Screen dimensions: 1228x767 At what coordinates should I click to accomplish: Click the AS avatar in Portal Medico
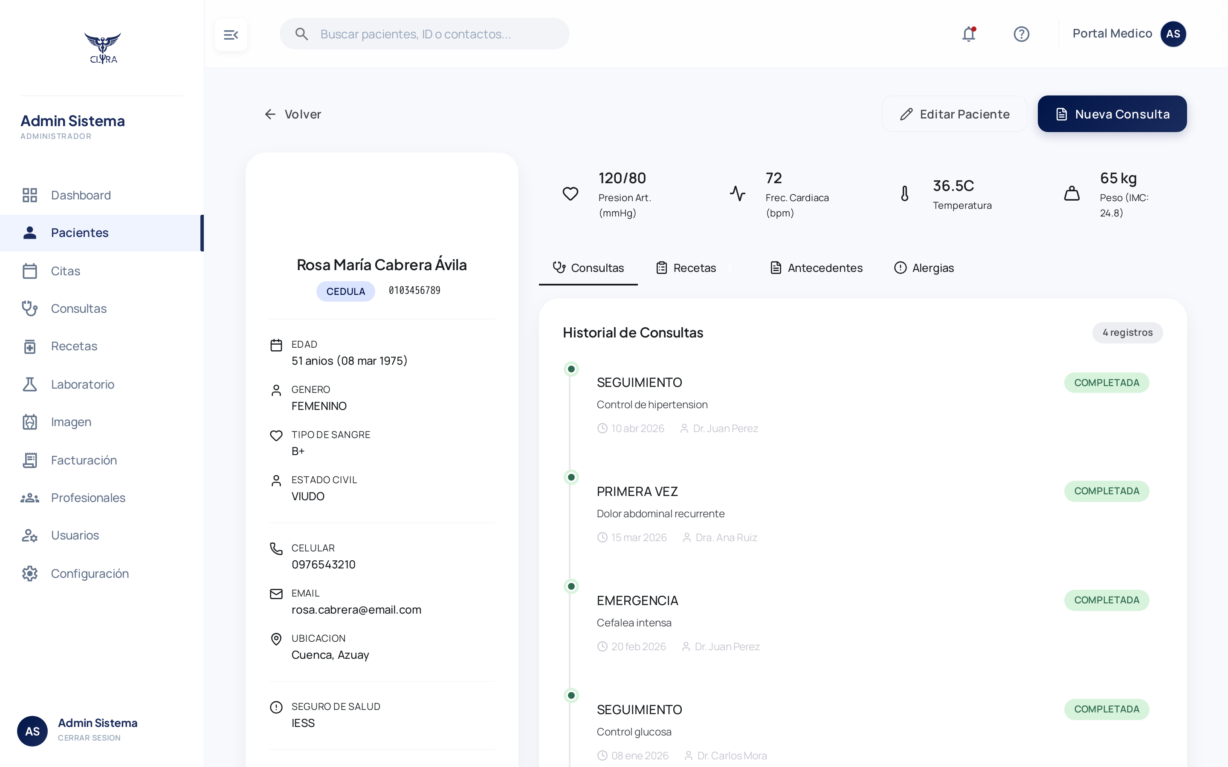[1174, 34]
